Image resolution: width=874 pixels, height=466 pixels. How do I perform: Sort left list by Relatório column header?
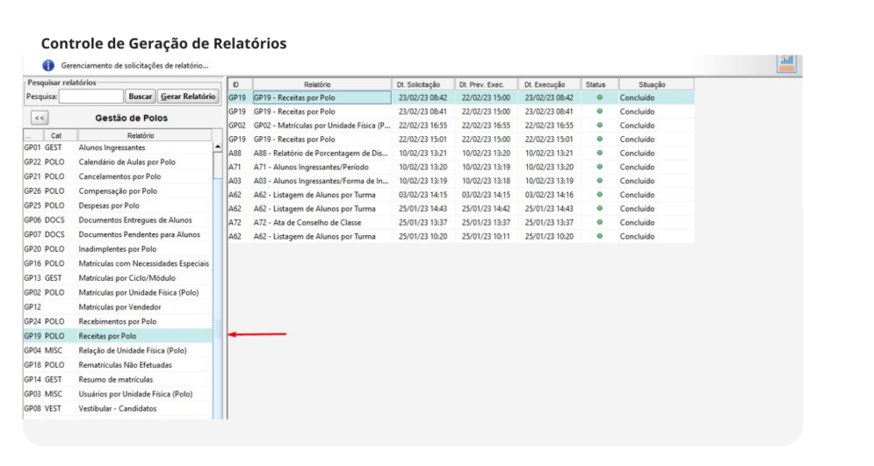click(144, 135)
